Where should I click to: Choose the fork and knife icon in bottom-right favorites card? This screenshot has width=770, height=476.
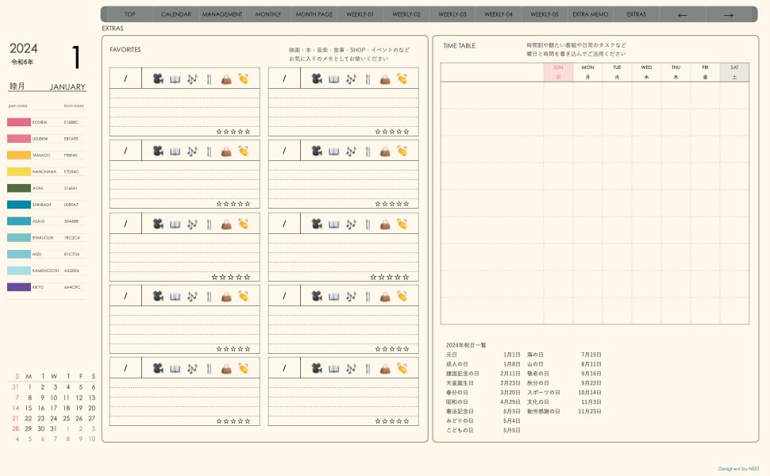[x=368, y=368]
